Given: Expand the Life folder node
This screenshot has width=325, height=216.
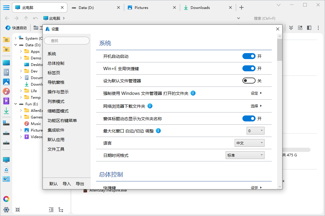Looking at the screenshot, I should pos(21,91).
